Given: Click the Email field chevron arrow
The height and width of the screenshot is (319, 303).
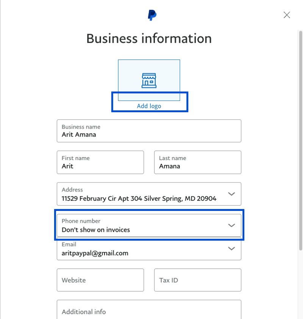Looking at the screenshot, I should 231,249.
